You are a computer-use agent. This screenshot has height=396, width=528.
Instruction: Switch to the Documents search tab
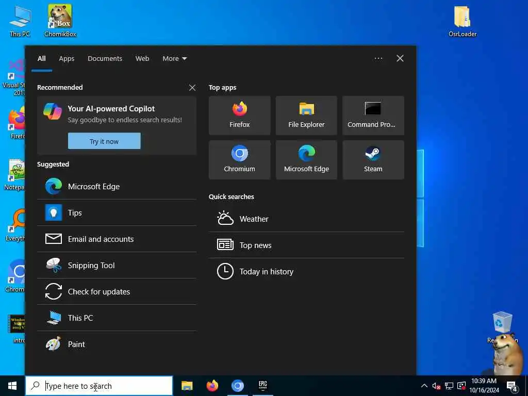(105, 59)
